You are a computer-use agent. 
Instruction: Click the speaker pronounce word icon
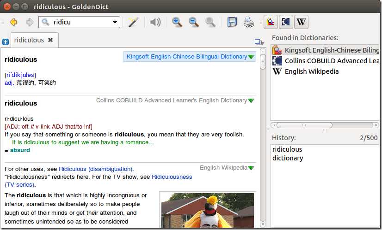155,22
